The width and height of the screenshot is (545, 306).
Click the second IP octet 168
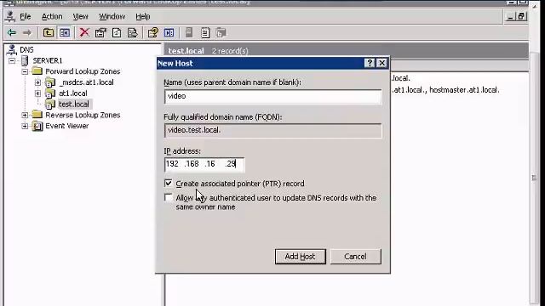(192, 164)
